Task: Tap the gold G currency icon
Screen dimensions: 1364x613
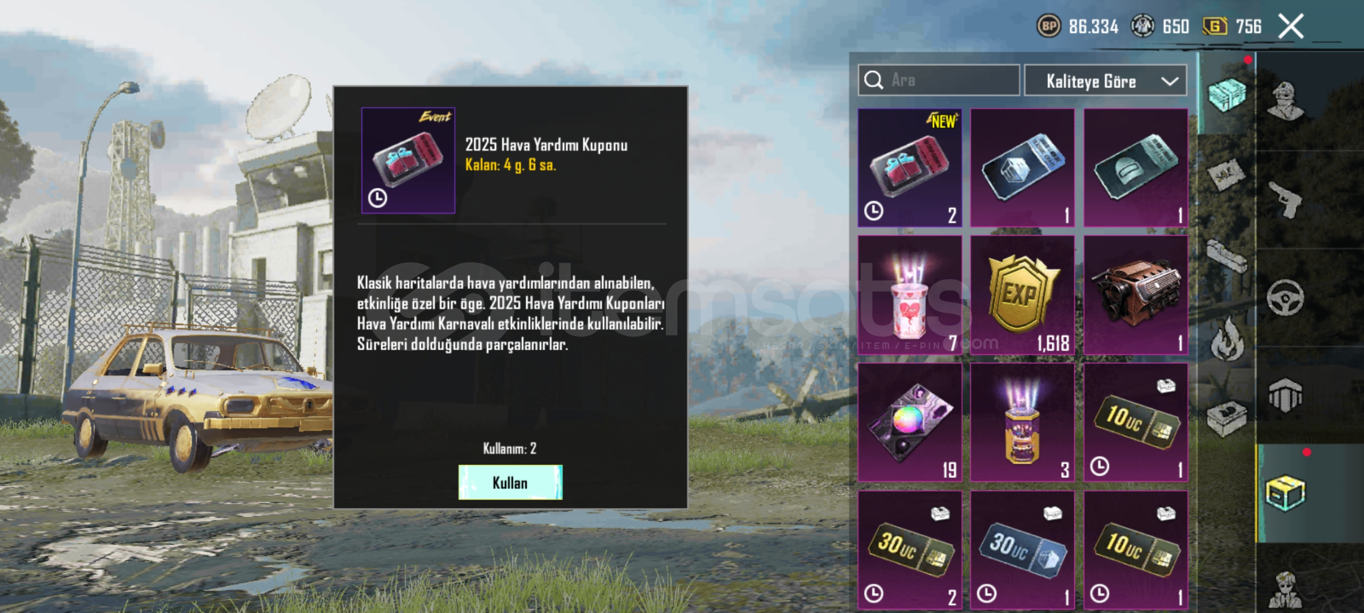Action: (1215, 26)
